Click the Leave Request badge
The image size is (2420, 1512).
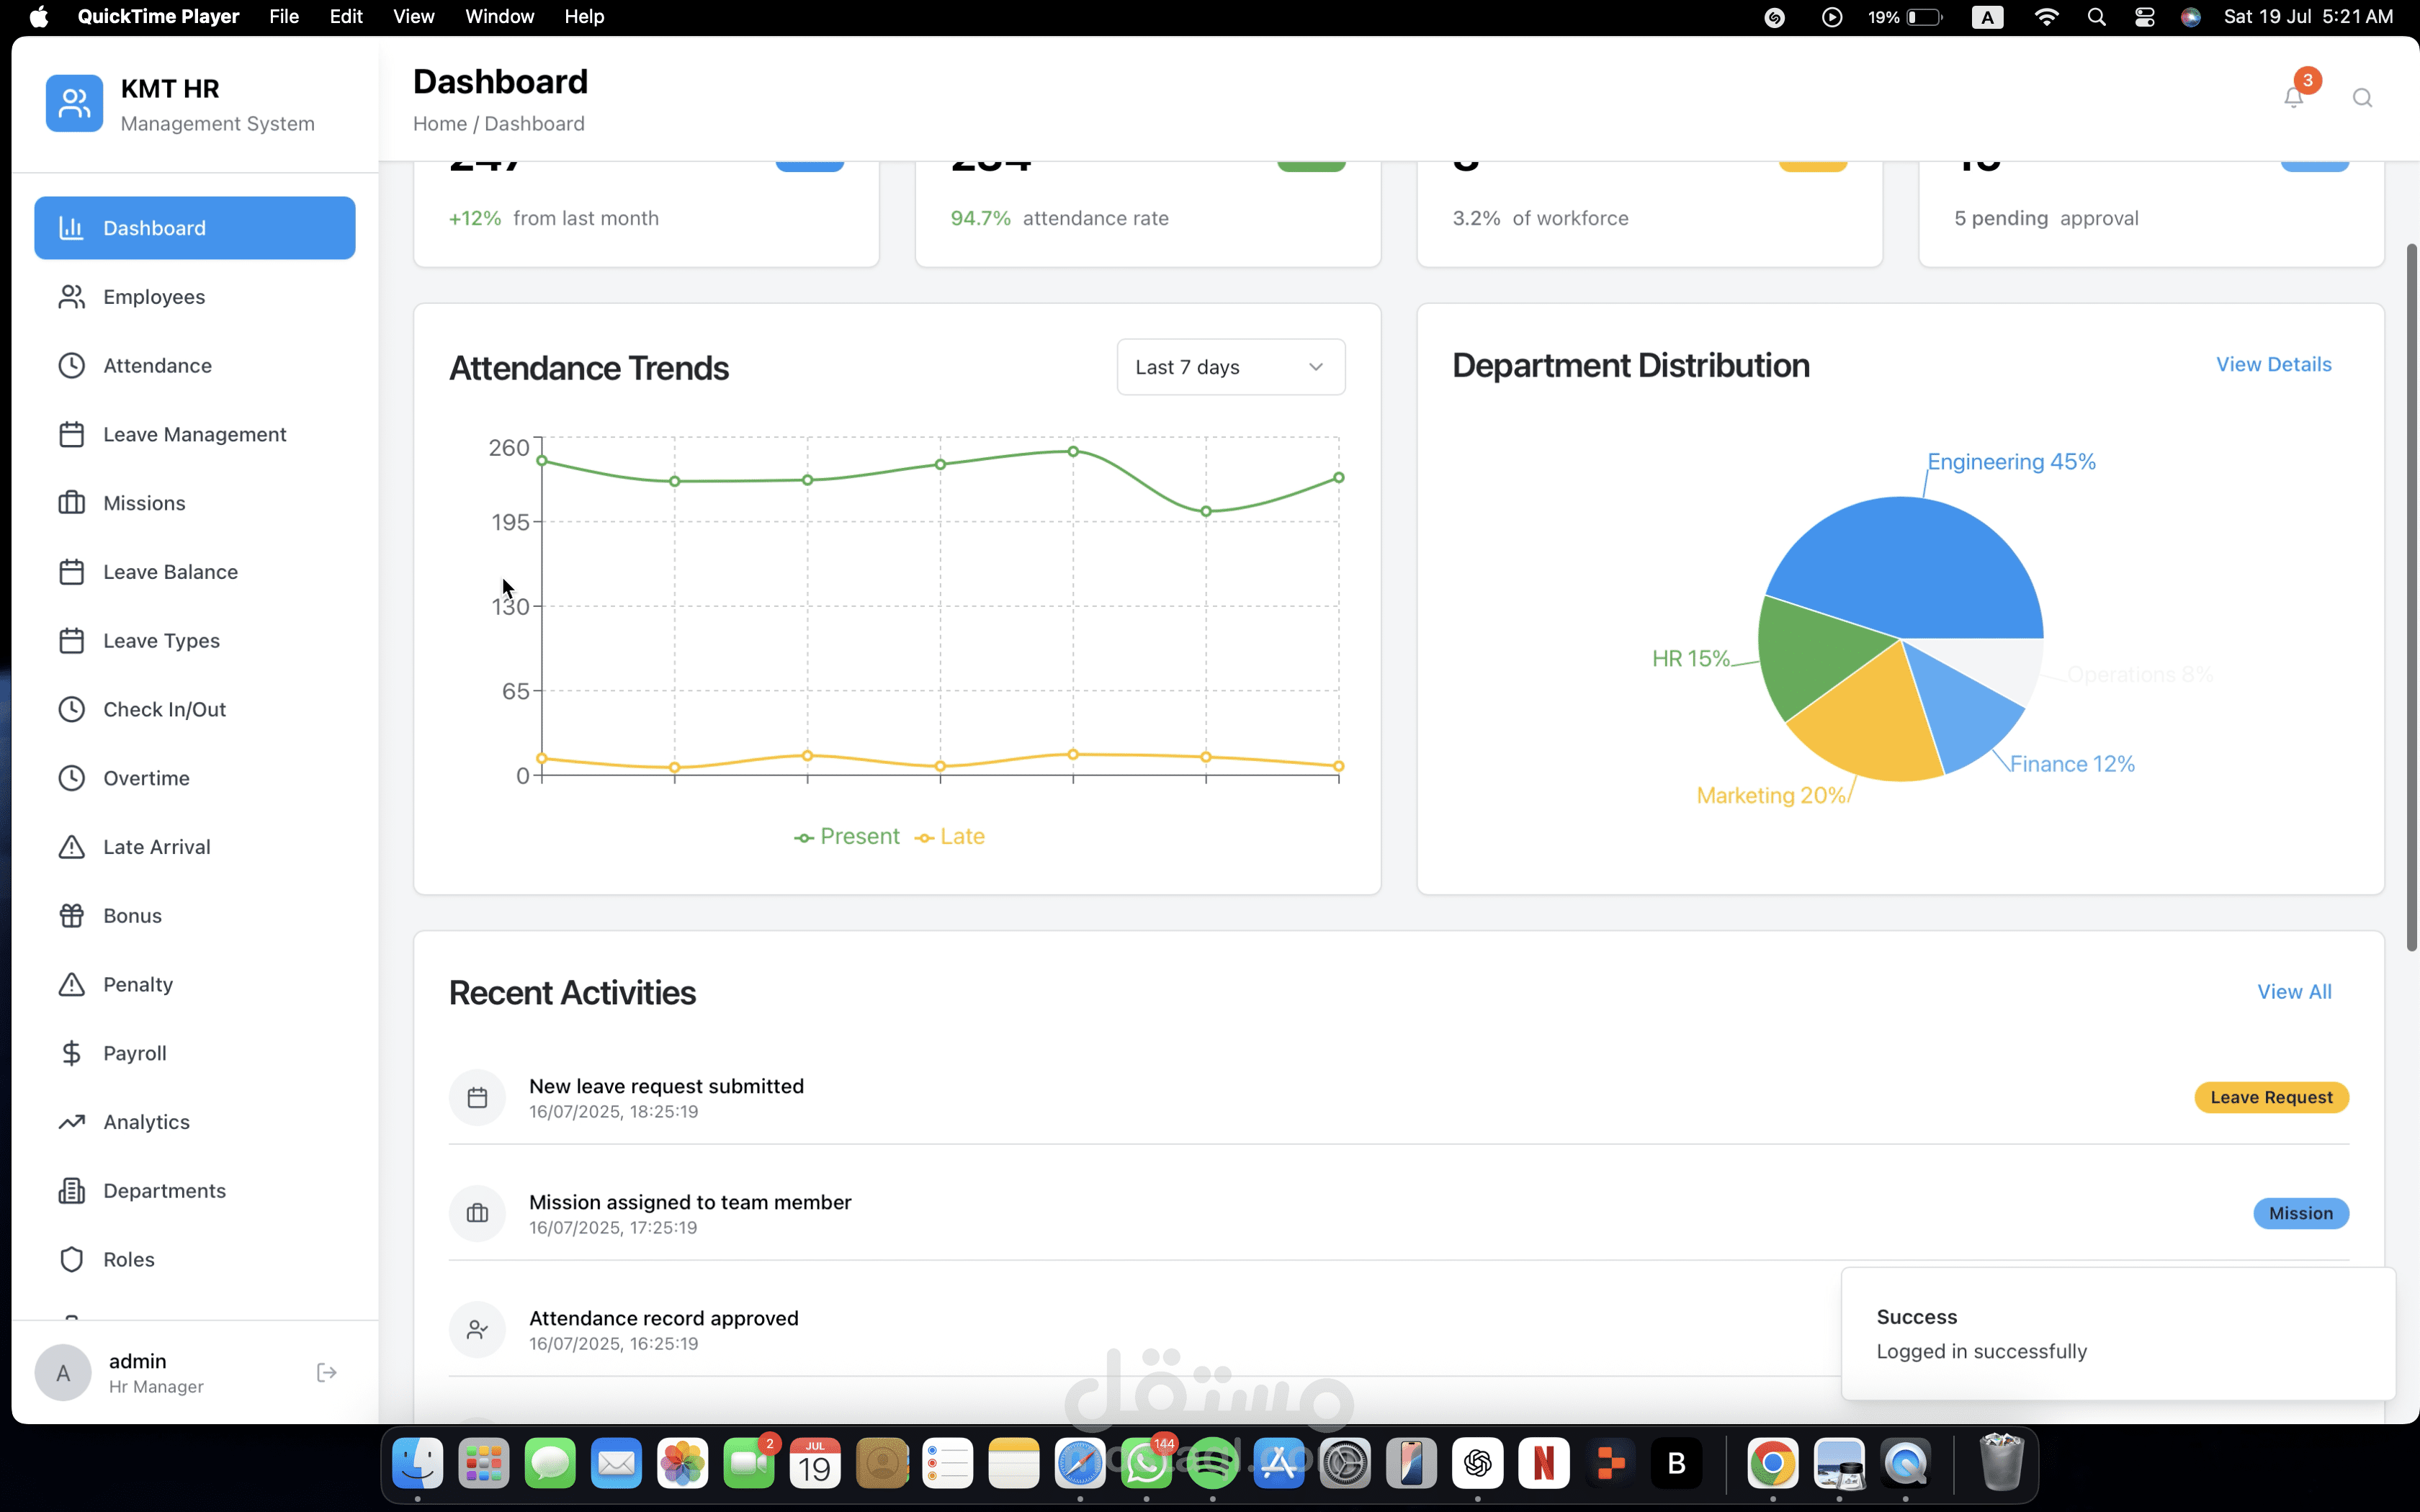click(2271, 1097)
